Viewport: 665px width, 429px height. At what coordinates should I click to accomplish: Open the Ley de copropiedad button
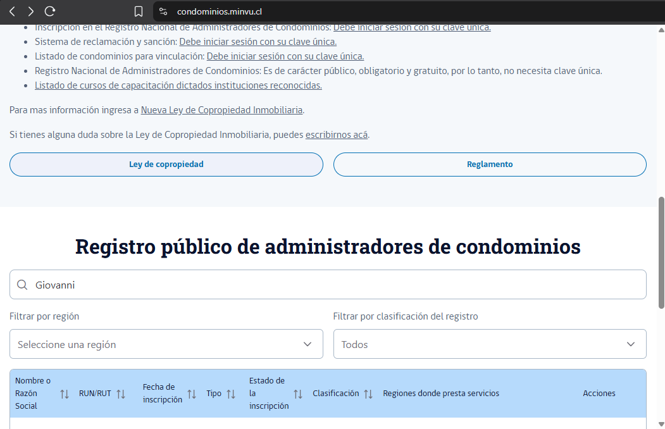coord(166,165)
